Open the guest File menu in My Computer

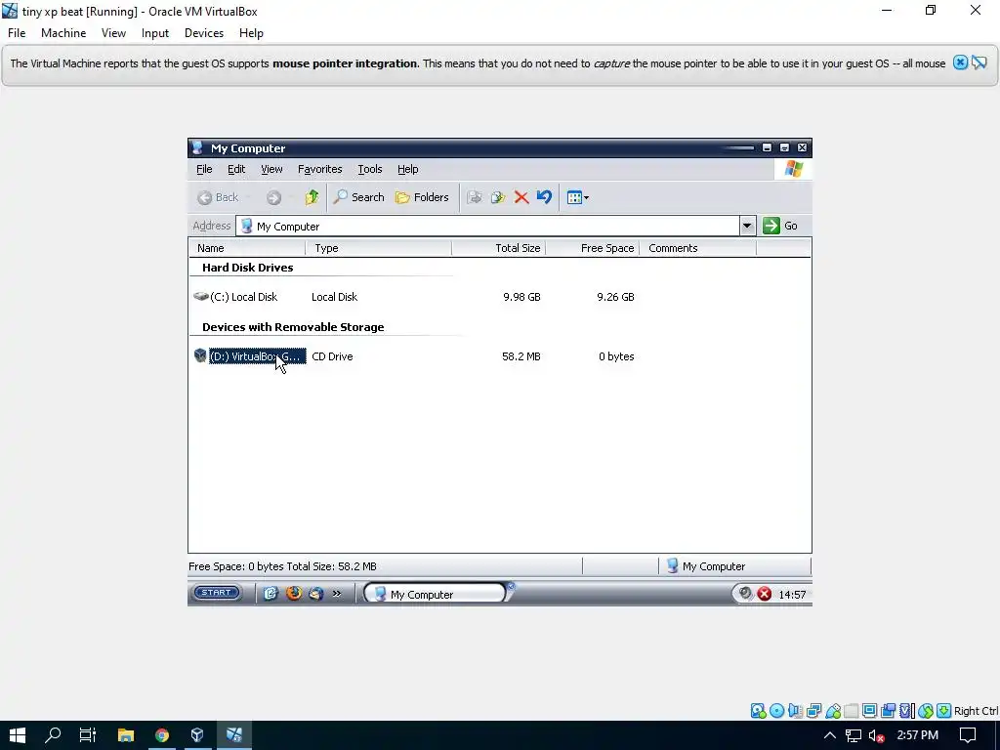point(204,169)
